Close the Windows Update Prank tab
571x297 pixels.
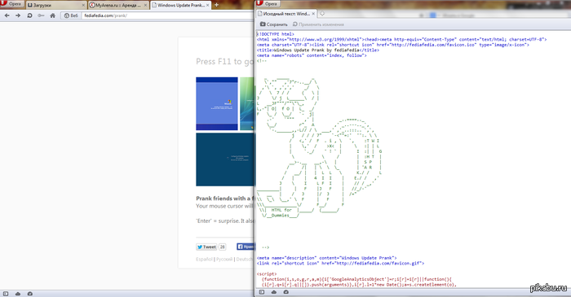(208, 5)
